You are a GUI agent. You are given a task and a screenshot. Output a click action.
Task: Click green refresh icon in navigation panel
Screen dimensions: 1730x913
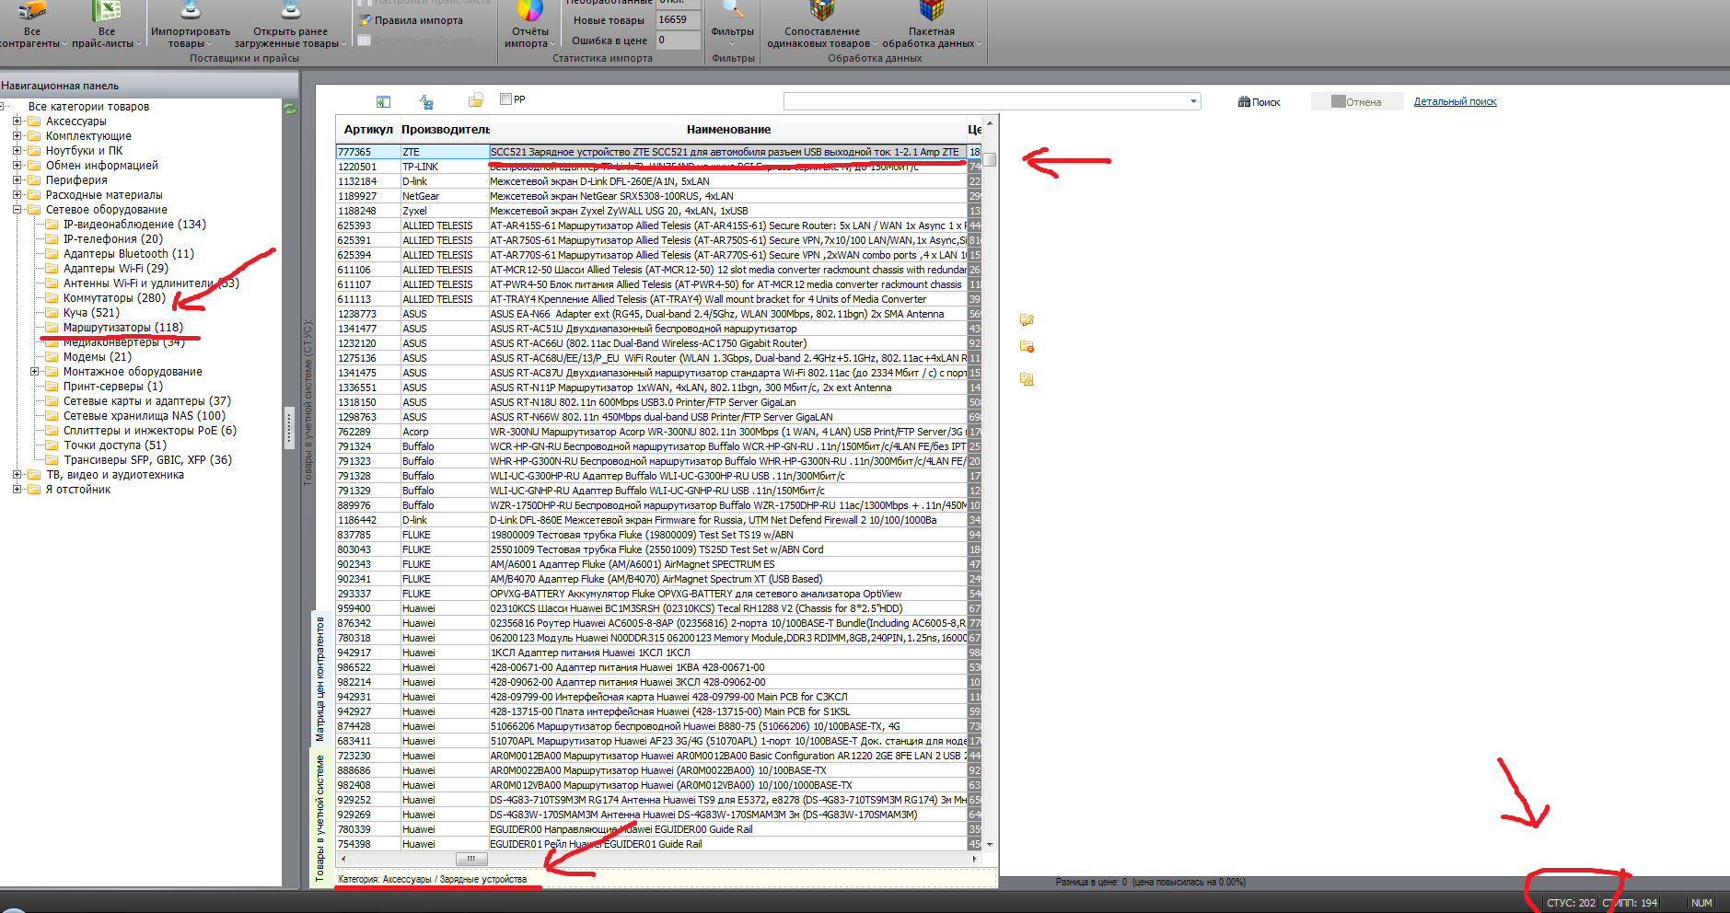[x=290, y=109]
